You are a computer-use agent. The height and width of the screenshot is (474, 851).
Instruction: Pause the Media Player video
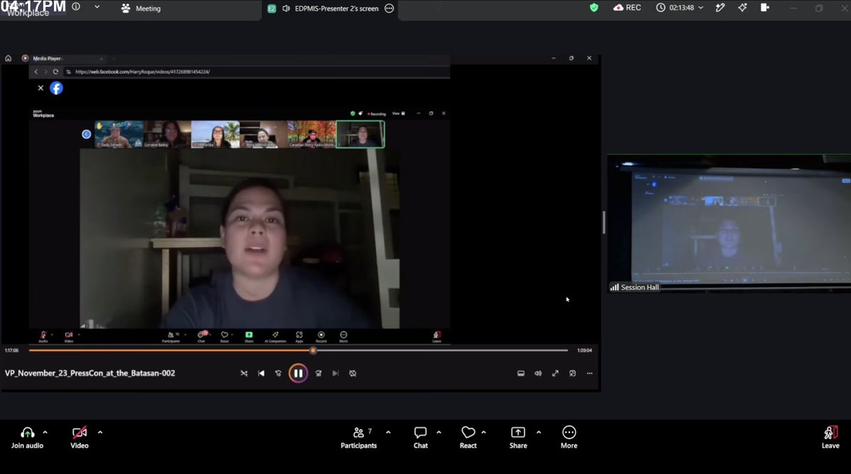point(299,373)
